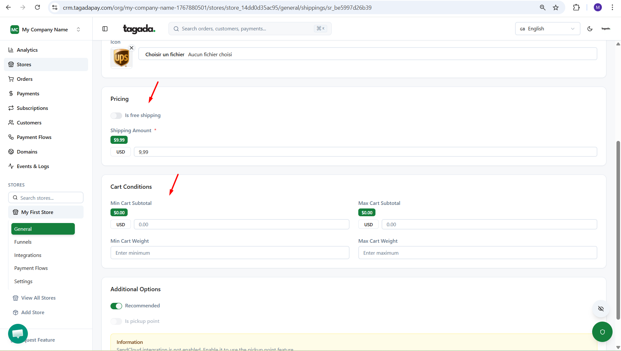Toggle the sidebar collapse icon
Screen dimensions: 621x351
(105, 29)
